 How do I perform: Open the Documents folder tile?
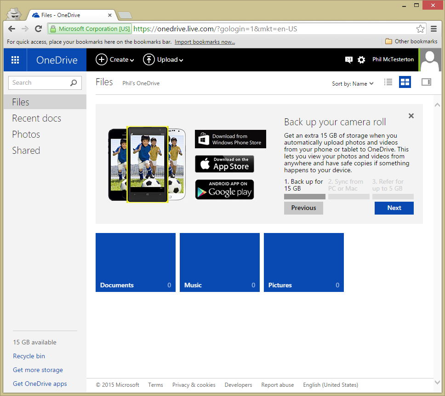(136, 262)
